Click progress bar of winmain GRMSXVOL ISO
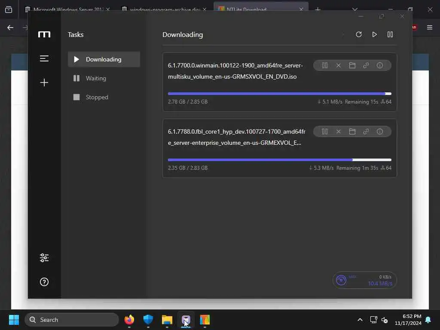This screenshot has height=330, width=440. (279, 94)
